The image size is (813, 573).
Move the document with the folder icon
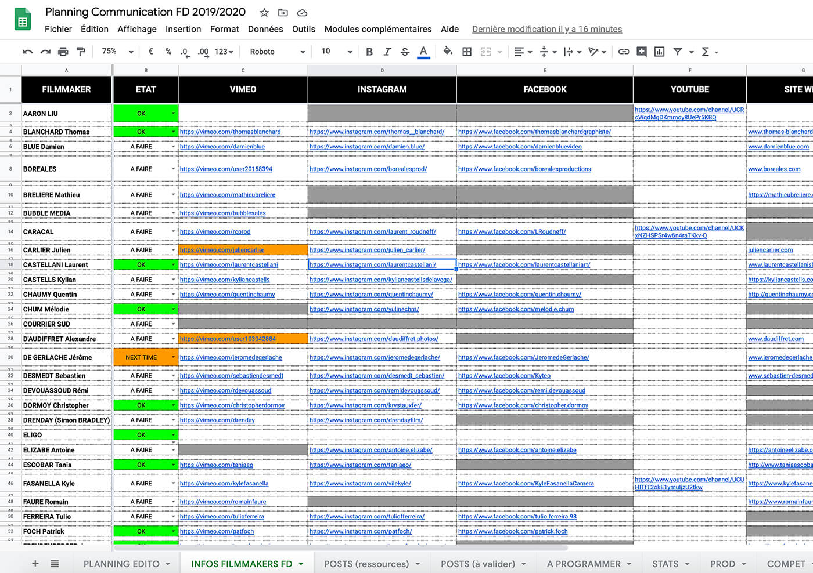[x=283, y=13]
